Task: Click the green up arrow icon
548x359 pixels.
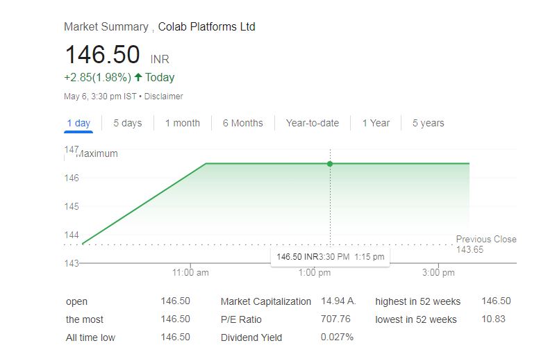Action: point(138,77)
